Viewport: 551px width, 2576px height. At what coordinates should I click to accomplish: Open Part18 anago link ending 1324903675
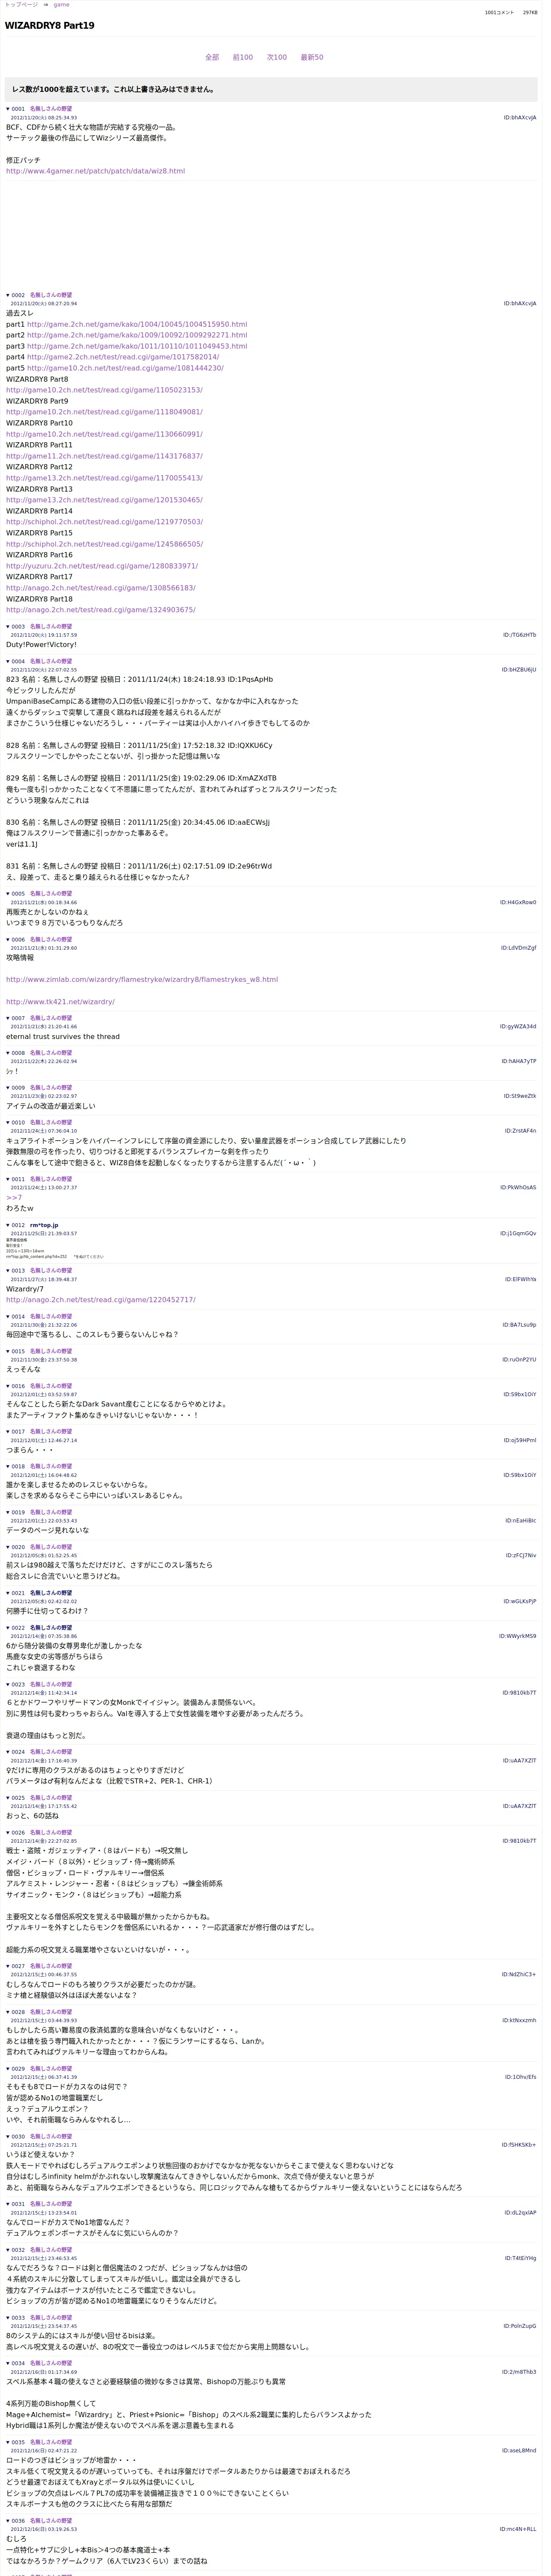click(101, 610)
